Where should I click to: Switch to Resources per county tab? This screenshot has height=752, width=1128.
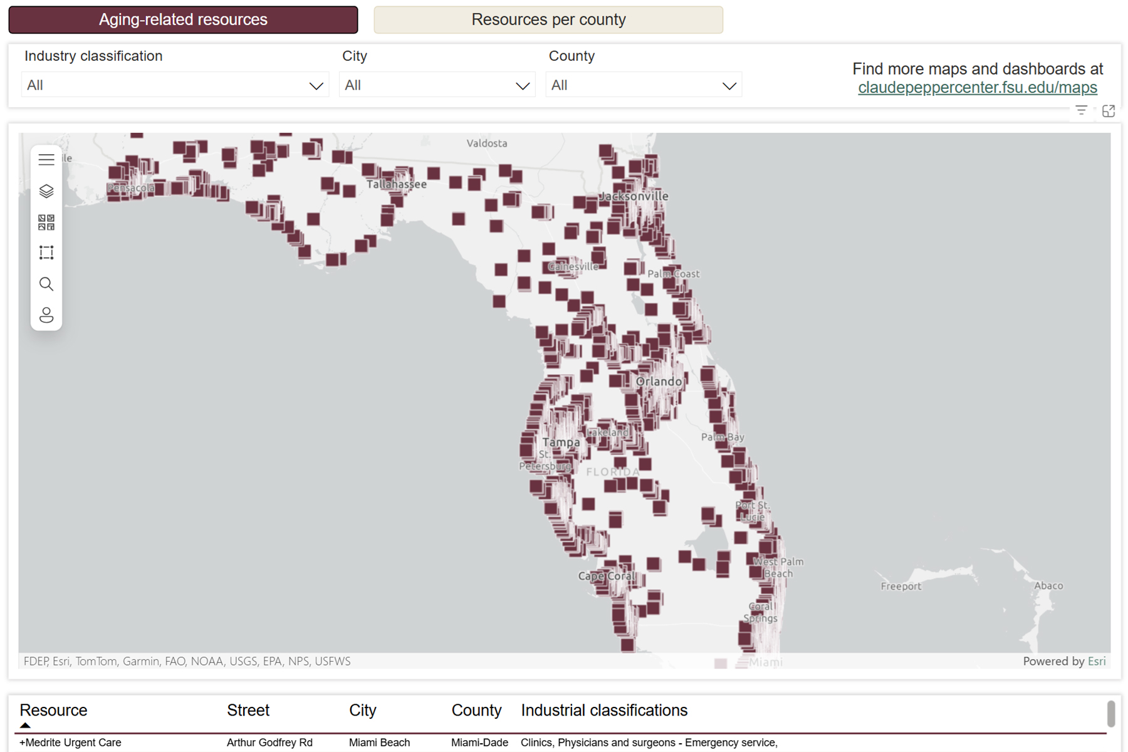click(548, 20)
